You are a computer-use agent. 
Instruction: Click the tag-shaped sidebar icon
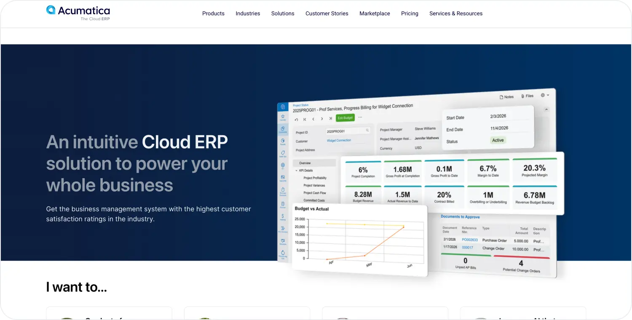tap(283, 153)
